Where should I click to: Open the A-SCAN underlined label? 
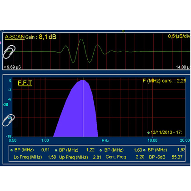coord(15,37)
